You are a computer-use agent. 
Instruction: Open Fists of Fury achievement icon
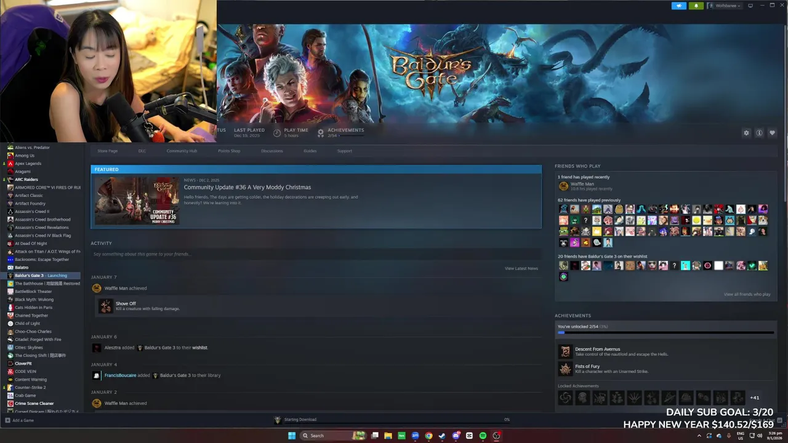click(565, 369)
